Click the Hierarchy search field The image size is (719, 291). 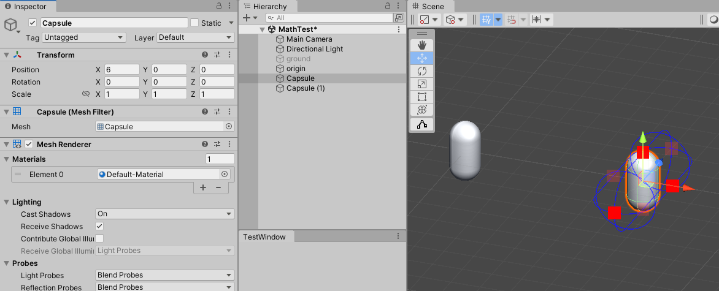coord(328,18)
